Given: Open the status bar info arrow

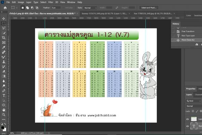Looking at the screenshot, I should [49, 133].
